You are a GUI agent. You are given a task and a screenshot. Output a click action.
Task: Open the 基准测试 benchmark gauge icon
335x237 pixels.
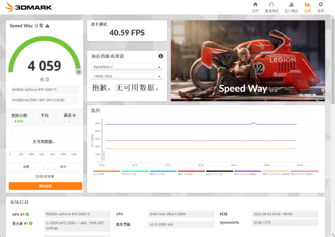272,5
